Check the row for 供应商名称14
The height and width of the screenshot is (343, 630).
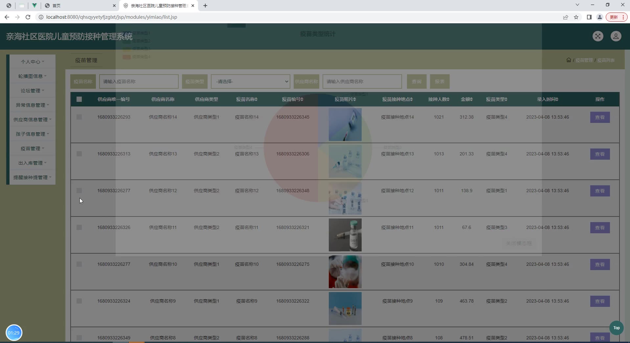(79, 117)
